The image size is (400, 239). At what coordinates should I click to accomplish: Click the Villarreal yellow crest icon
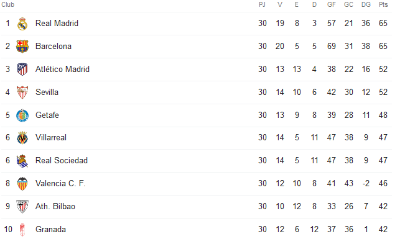pos(22,138)
